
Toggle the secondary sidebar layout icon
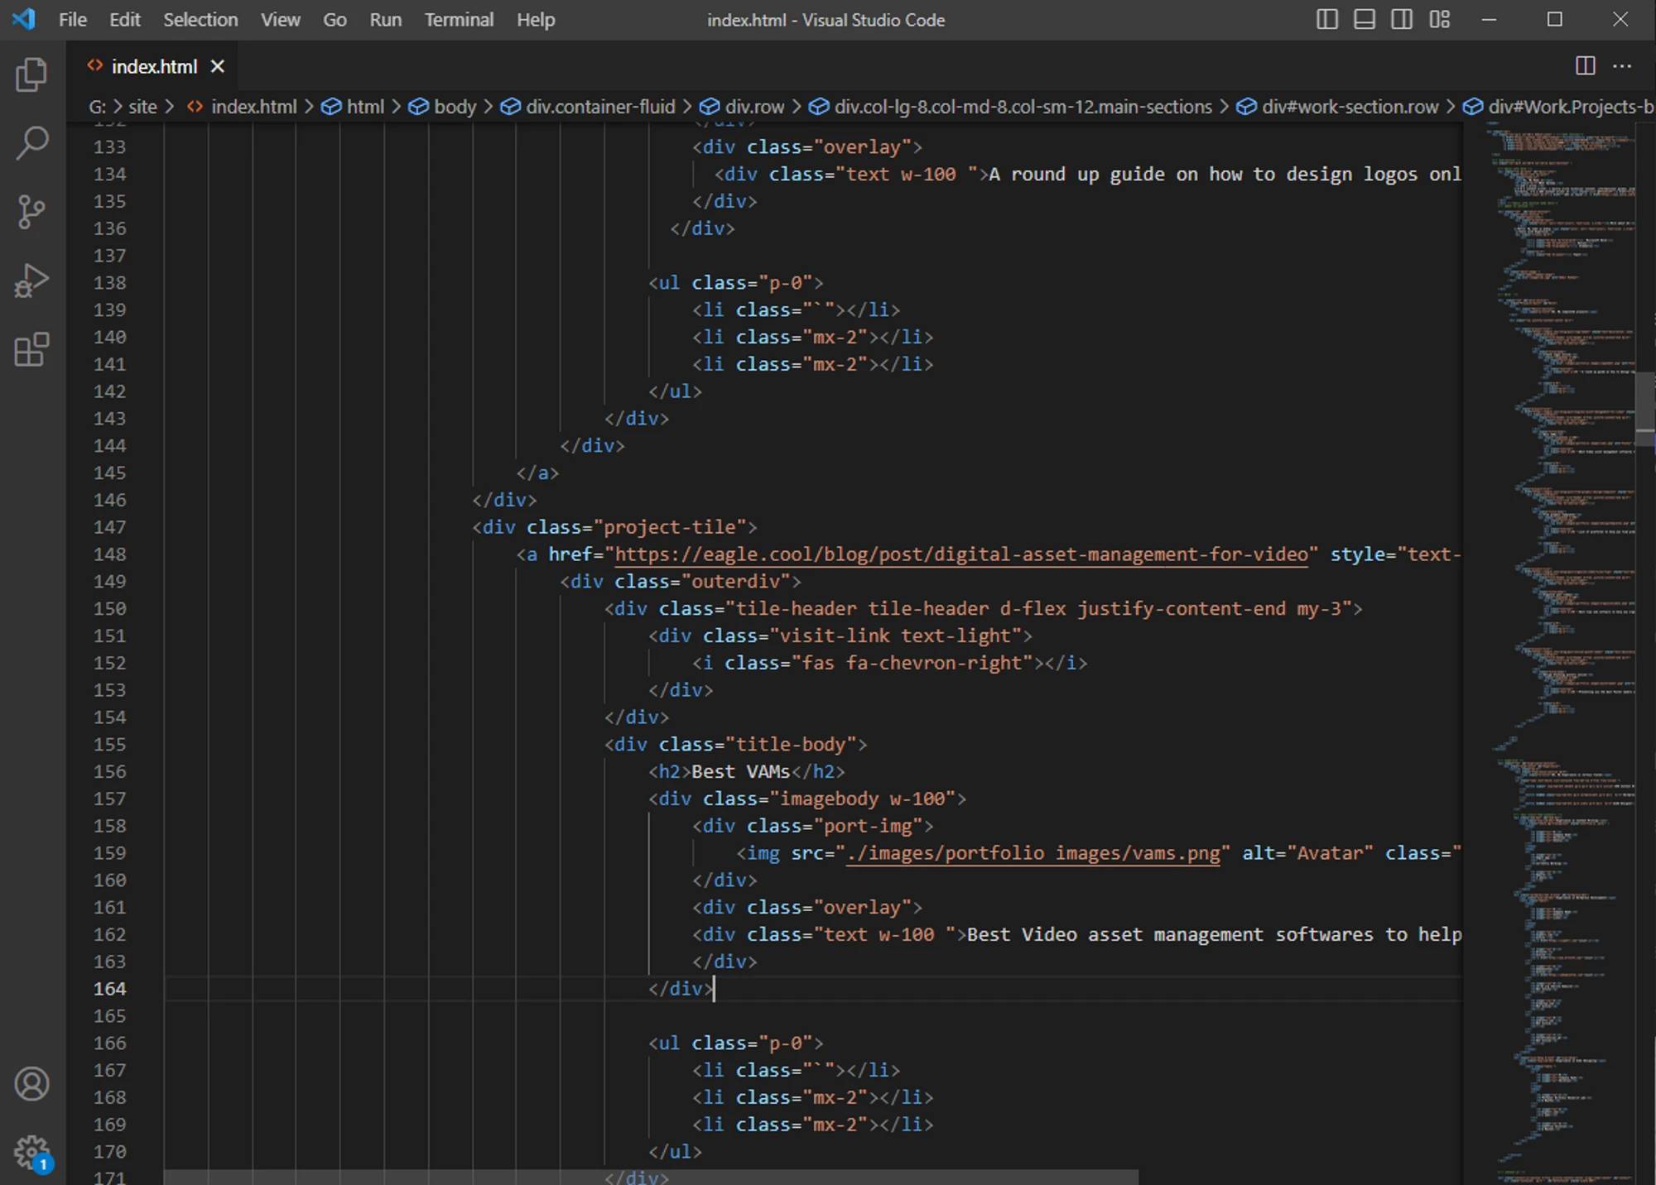(x=1402, y=19)
